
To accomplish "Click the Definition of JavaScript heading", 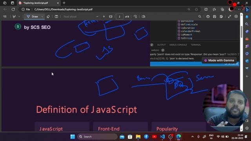I will click(x=86, y=110).
